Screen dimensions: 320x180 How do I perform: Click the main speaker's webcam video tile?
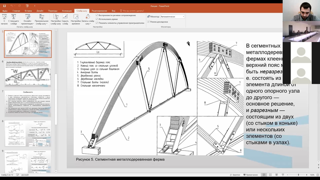[x=301, y=10]
